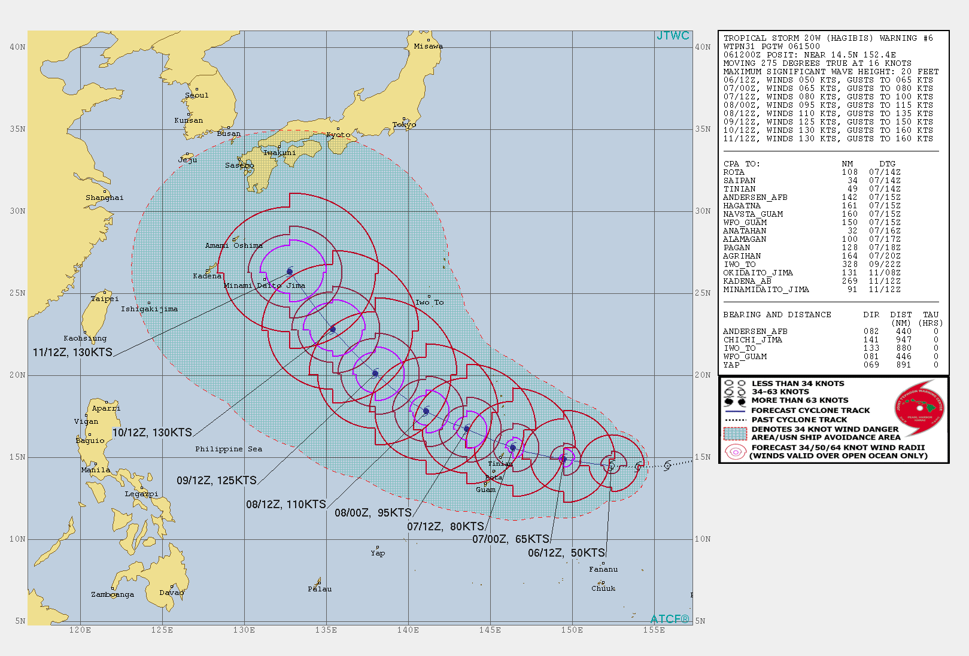Click the 'BEARING AND DISTANCE' table heading

[777, 314]
